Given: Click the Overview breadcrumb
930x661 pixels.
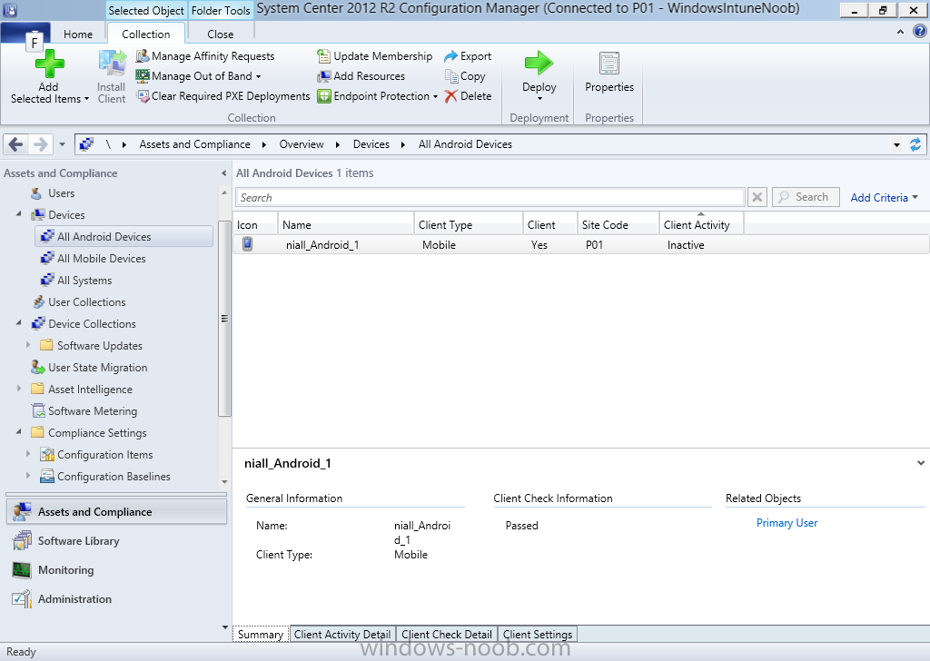Looking at the screenshot, I should point(302,144).
